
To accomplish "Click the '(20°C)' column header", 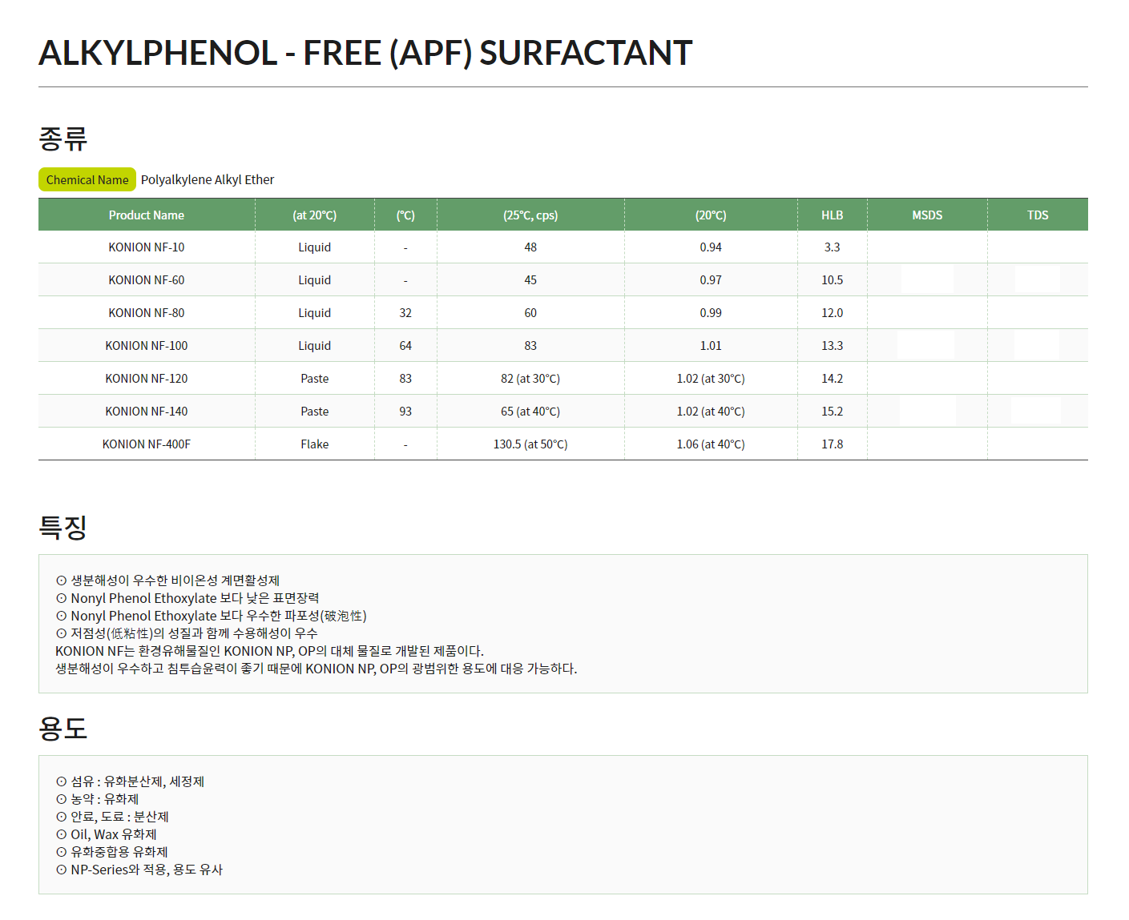I will click(x=711, y=215).
